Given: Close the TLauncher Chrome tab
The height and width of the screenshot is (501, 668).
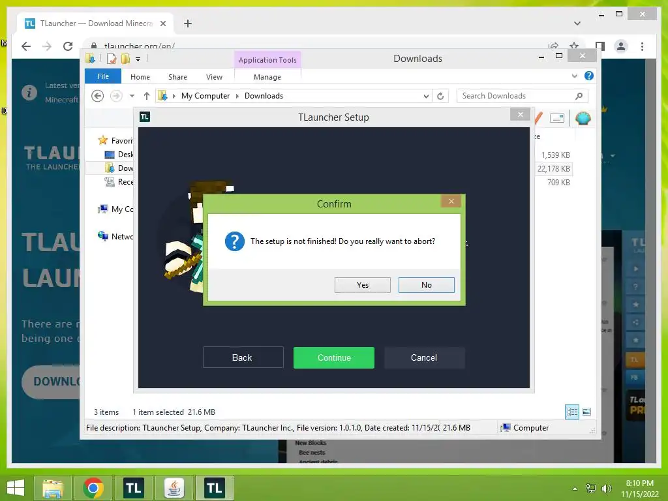Looking at the screenshot, I should coord(162,23).
